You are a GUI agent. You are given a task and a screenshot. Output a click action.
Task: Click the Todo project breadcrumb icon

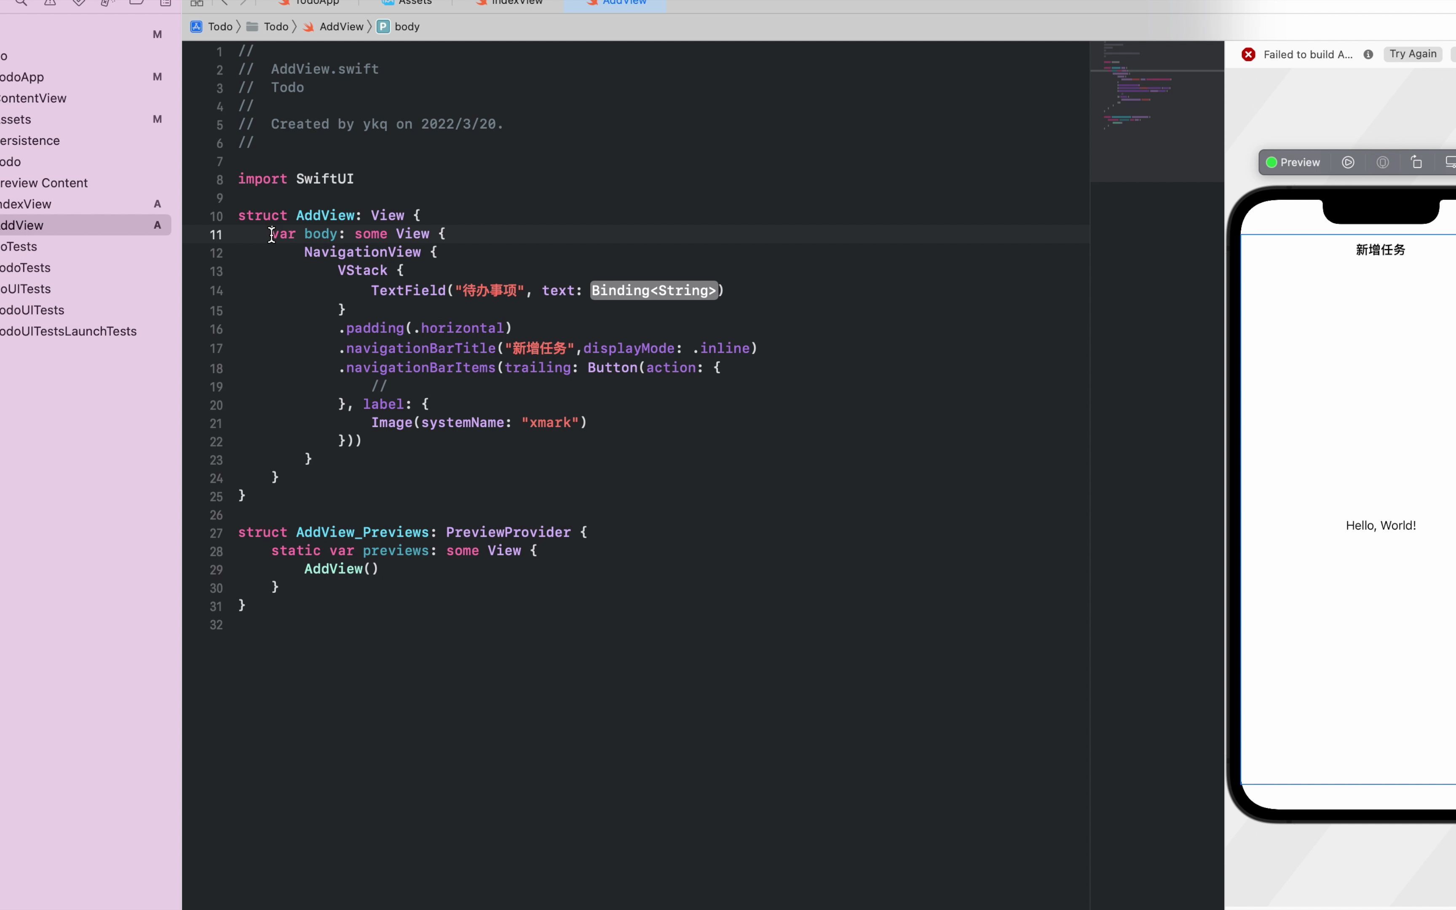pyautogui.click(x=197, y=27)
